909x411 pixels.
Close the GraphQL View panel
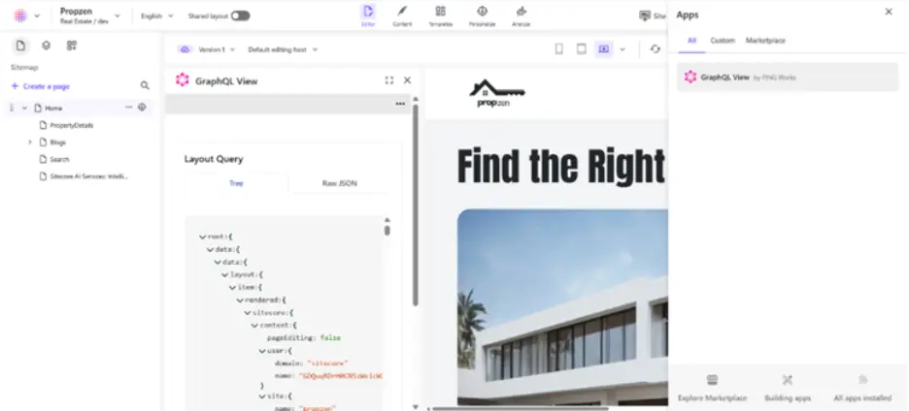(407, 80)
